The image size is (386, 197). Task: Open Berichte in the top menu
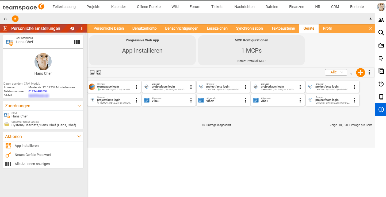coord(357,7)
